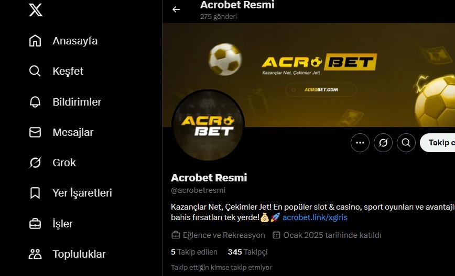Launch Grok from sidebar icon

pyautogui.click(x=35, y=163)
